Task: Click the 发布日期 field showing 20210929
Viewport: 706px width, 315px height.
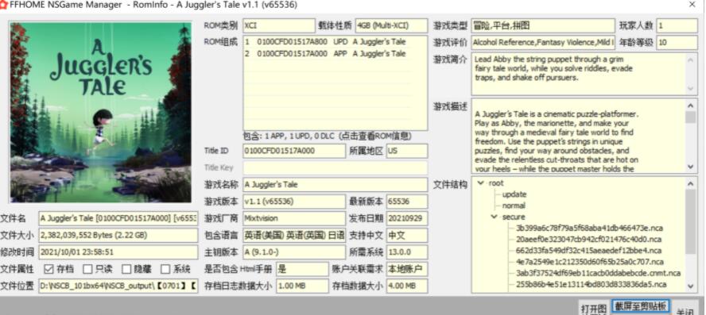Action: [x=407, y=218]
